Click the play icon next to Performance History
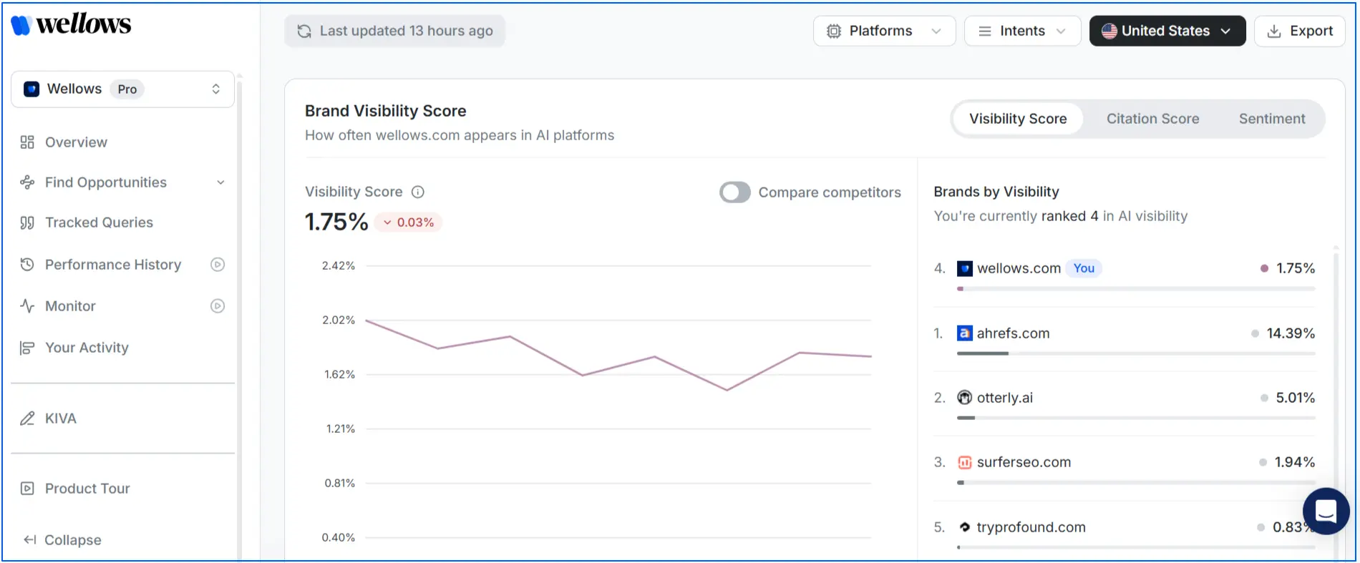 point(218,265)
